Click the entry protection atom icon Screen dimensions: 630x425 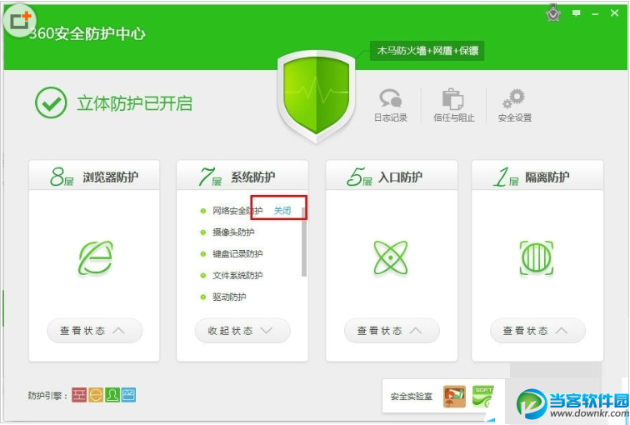391,257
